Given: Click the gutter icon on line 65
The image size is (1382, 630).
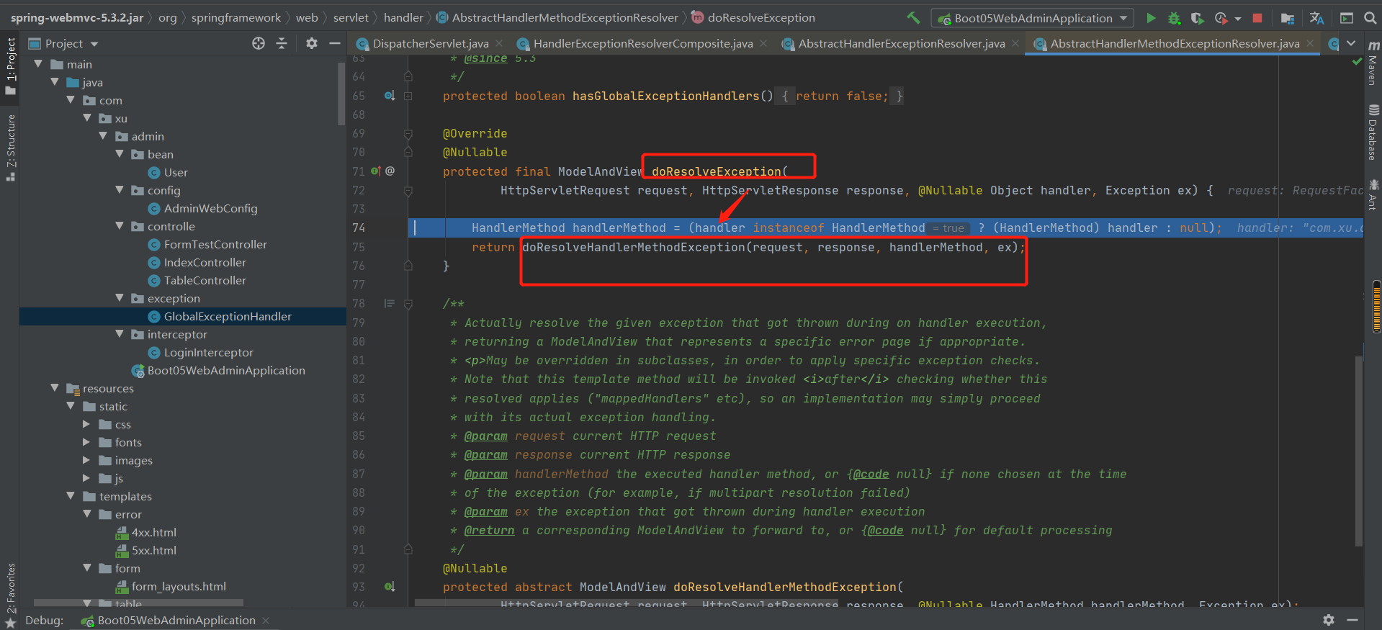Looking at the screenshot, I should [x=390, y=96].
